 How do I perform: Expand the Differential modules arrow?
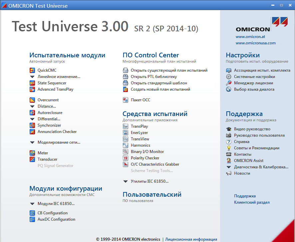point(32,119)
